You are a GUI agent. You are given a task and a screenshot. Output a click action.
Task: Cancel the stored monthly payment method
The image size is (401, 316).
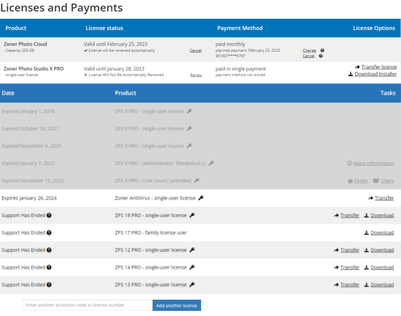pyautogui.click(x=308, y=56)
